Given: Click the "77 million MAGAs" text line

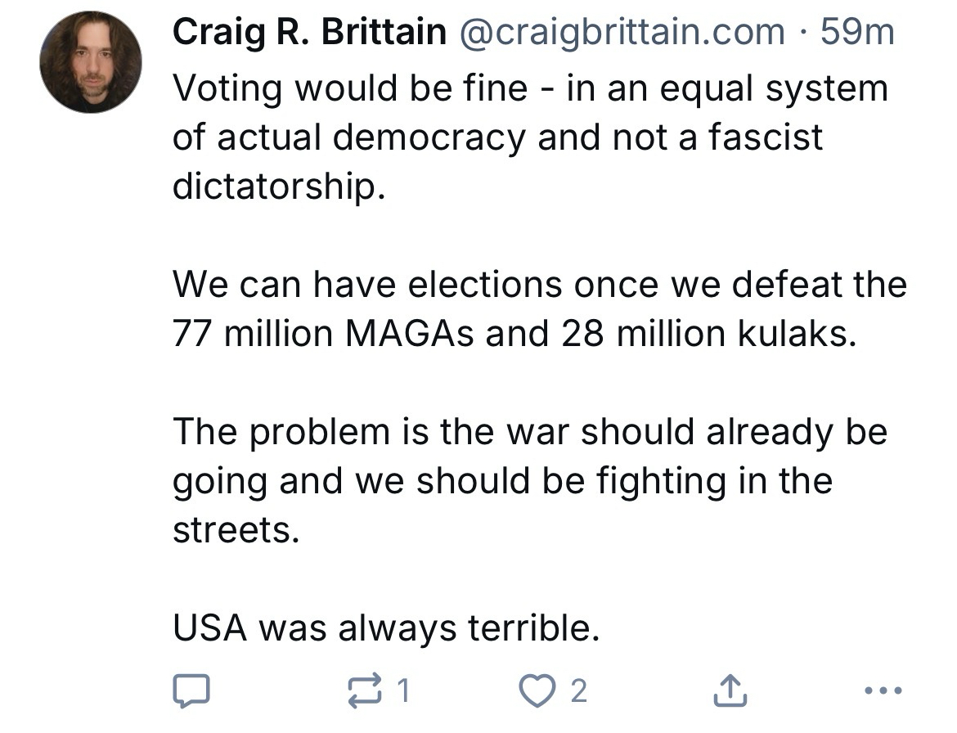Looking at the screenshot, I should [x=514, y=334].
